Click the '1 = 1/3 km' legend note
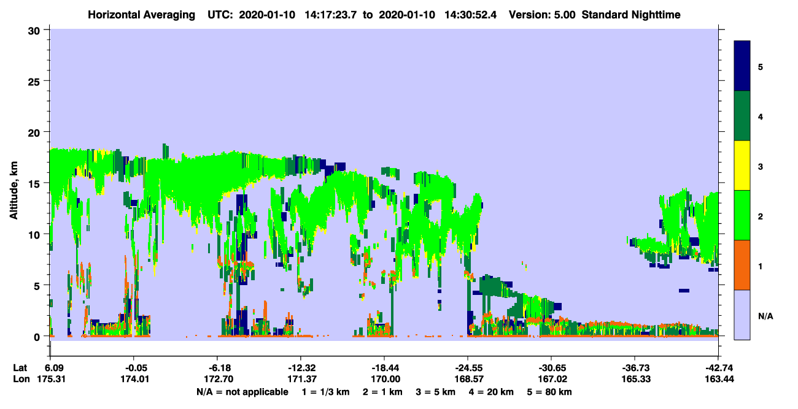 point(326,392)
